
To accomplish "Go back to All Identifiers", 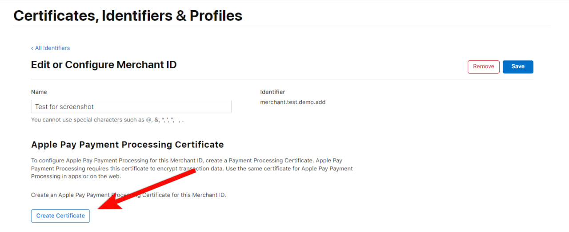I will coord(52,48).
